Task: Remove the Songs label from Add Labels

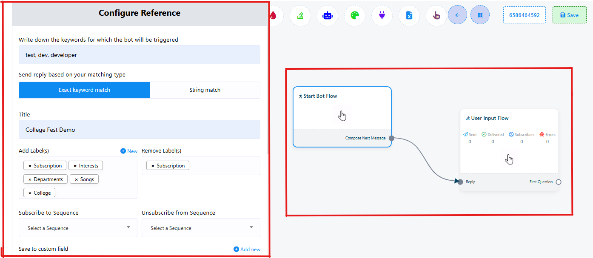Action: pos(77,179)
